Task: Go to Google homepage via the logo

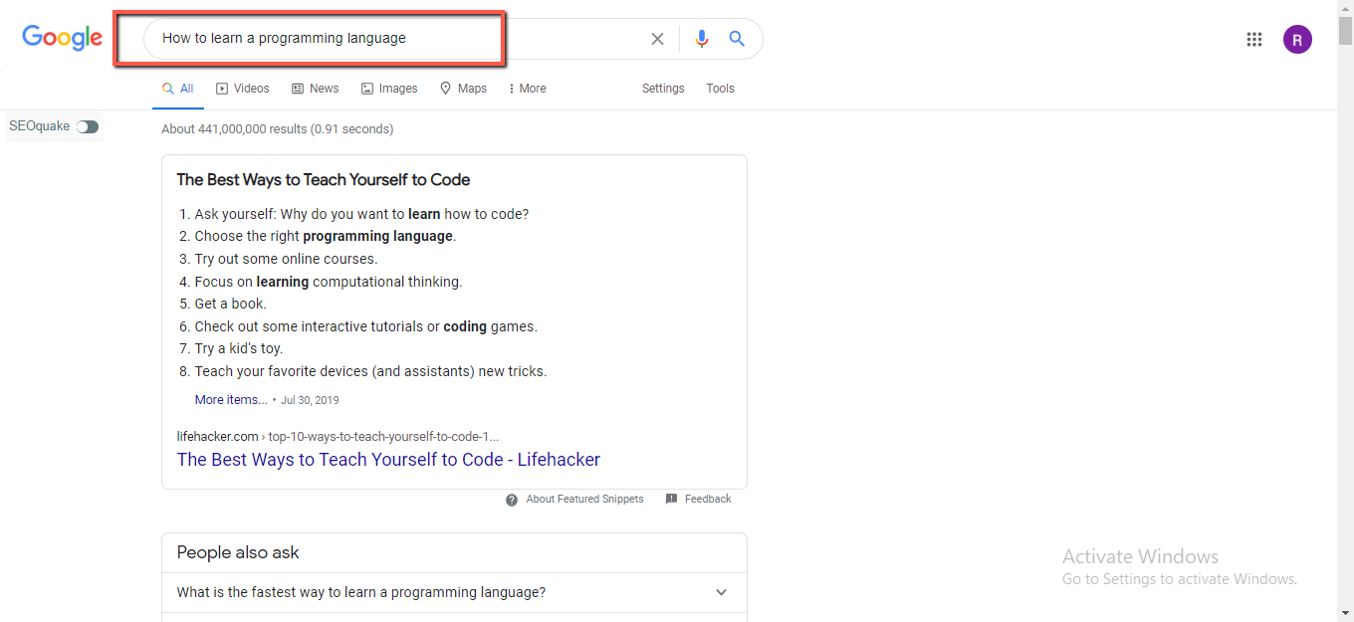Action: click(x=61, y=38)
